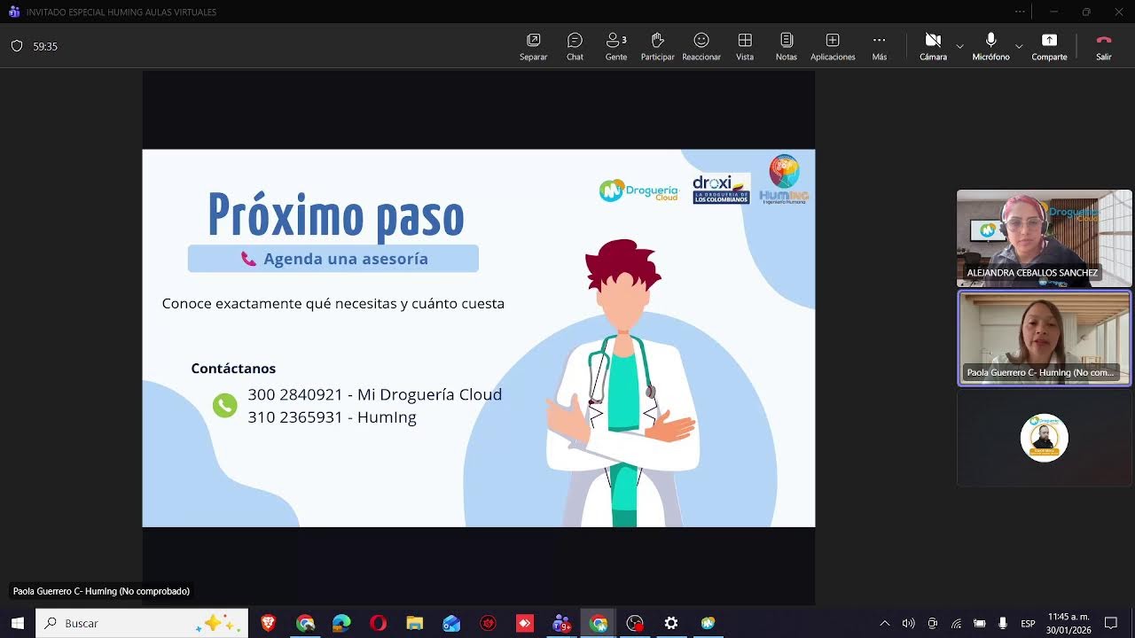Open the highlighted active Chrome taskbar icon
This screenshot has height=638, width=1135.
[x=598, y=623]
